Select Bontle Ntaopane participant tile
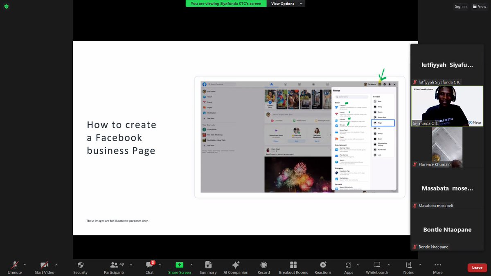Image resolution: width=491 pixels, height=276 pixels. coord(447,230)
